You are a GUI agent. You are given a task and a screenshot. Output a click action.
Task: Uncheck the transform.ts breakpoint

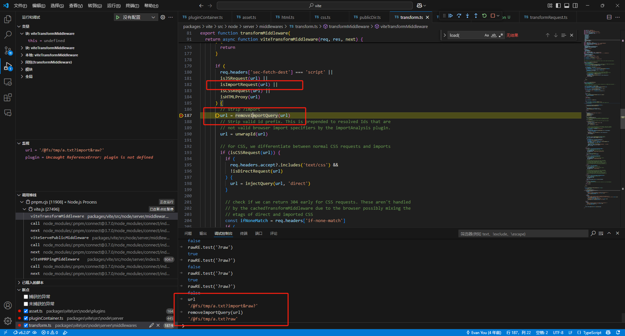point(26,325)
